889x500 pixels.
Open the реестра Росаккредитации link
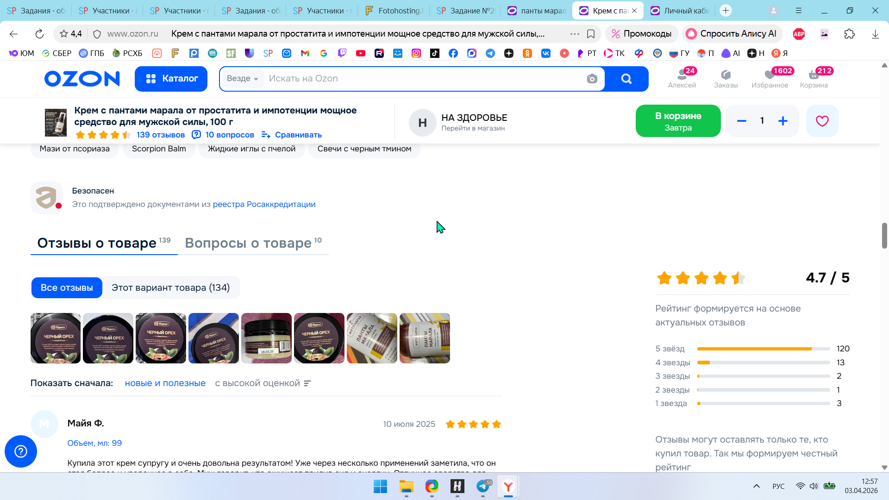(x=264, y=204)
